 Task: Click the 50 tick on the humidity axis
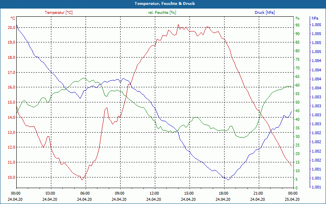pyautogui.click(x=297, y=102)
